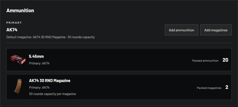
Task: Select the AK74 magazine image icon
Action: pyautogui.click(x=18, y=87)
